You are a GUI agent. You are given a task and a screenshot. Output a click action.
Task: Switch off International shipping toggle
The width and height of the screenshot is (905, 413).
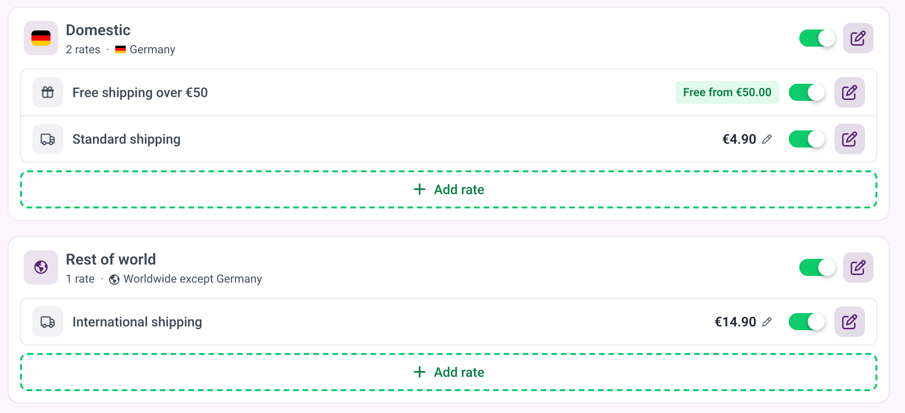point(807,322)
